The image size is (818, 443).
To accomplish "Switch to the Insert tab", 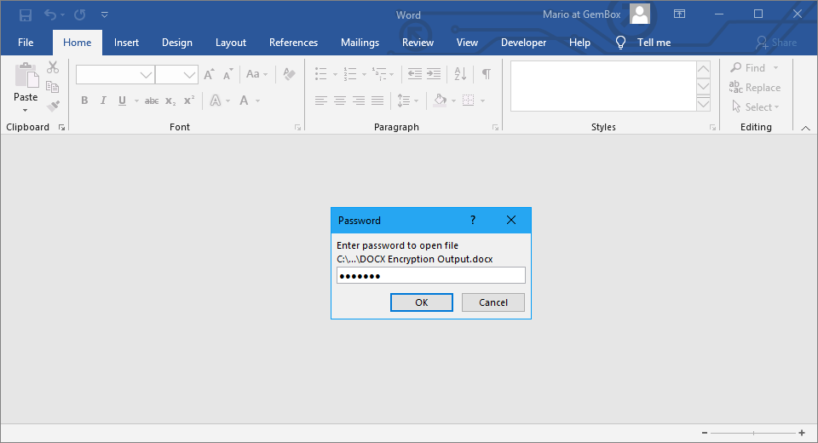I will (126, 43).
